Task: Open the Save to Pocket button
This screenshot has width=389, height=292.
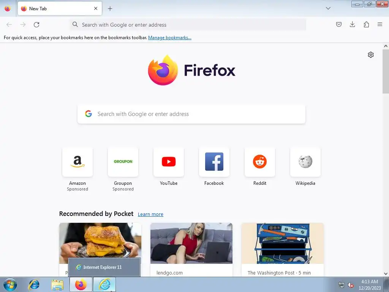Action: pyautogui.click(x=338, y=24)
